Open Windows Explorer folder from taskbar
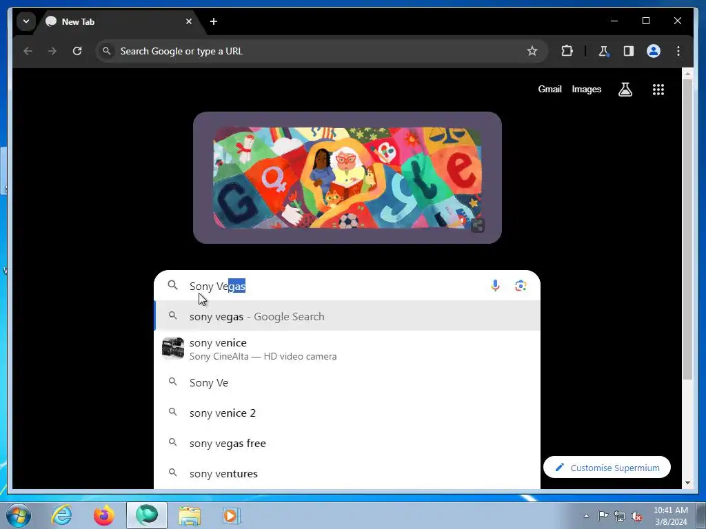The width and height of the screenshot is (706, 529). click(x=190, y=515)
